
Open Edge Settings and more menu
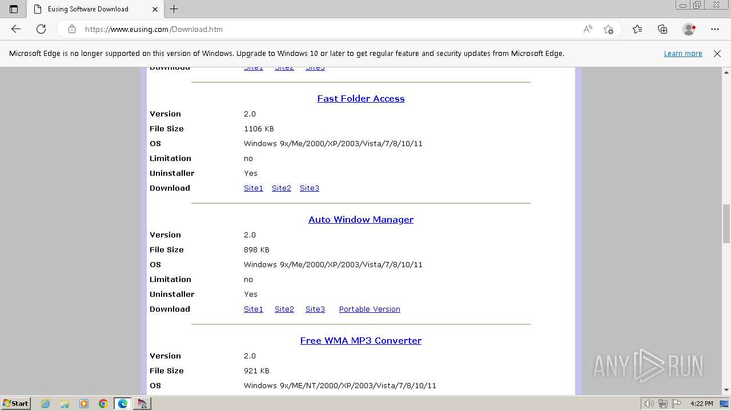click(x=715, y=29)
